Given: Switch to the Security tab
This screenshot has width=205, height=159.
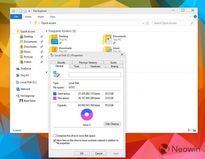Looking at the screenshot, I should click(61, 62).
